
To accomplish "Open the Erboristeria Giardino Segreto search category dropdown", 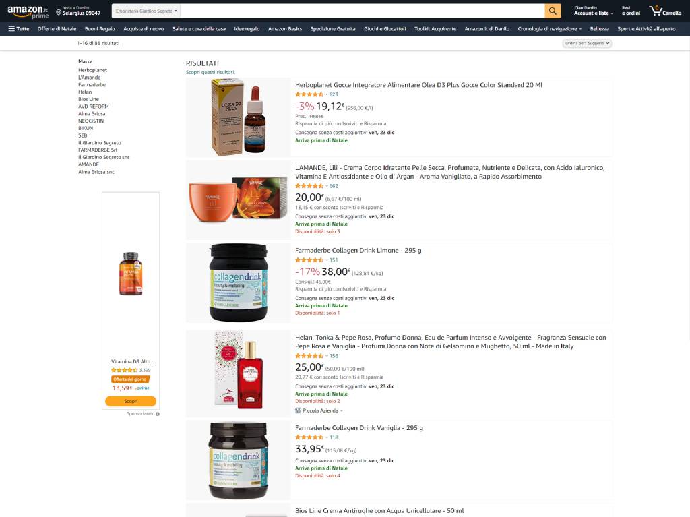I will pos(146,11).
